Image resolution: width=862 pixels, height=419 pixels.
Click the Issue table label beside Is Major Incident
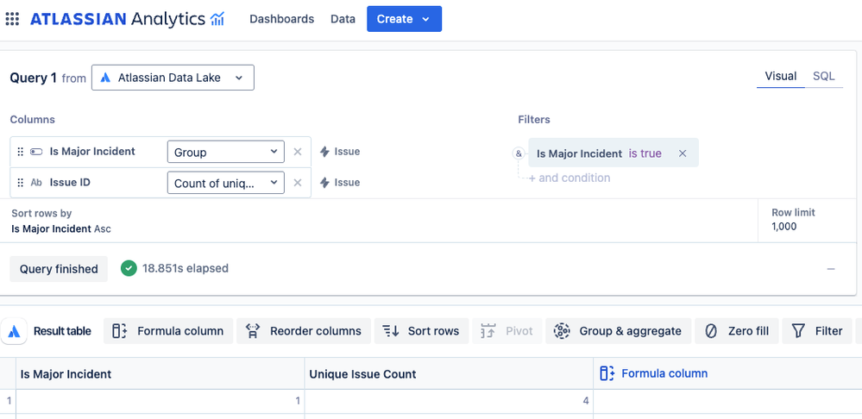coord(340,152)
